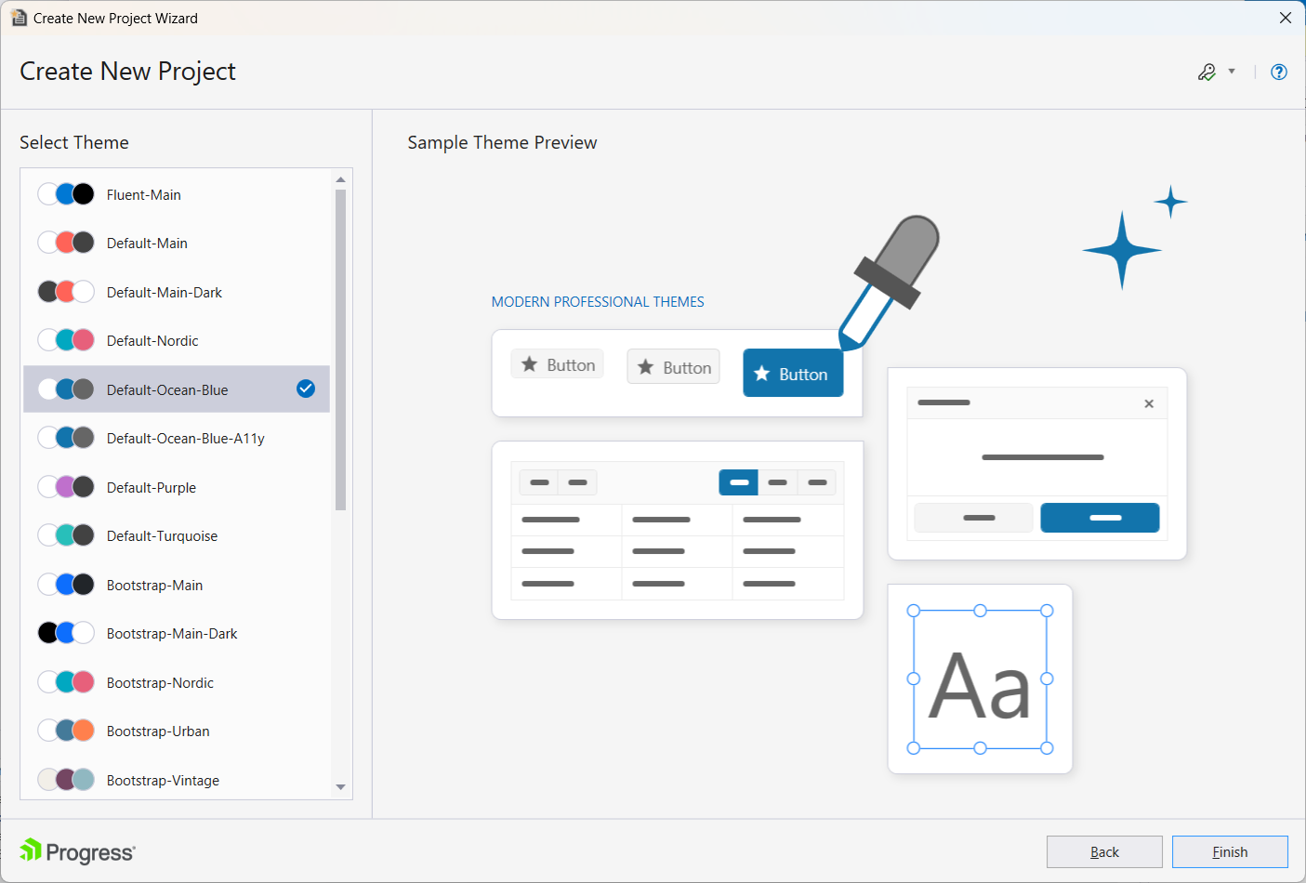Image resolution: width=1306 pixels, height=883 pixels.
Task: Open the dropdown arrow beside the theme painter icon
Action: point(1232,72)
